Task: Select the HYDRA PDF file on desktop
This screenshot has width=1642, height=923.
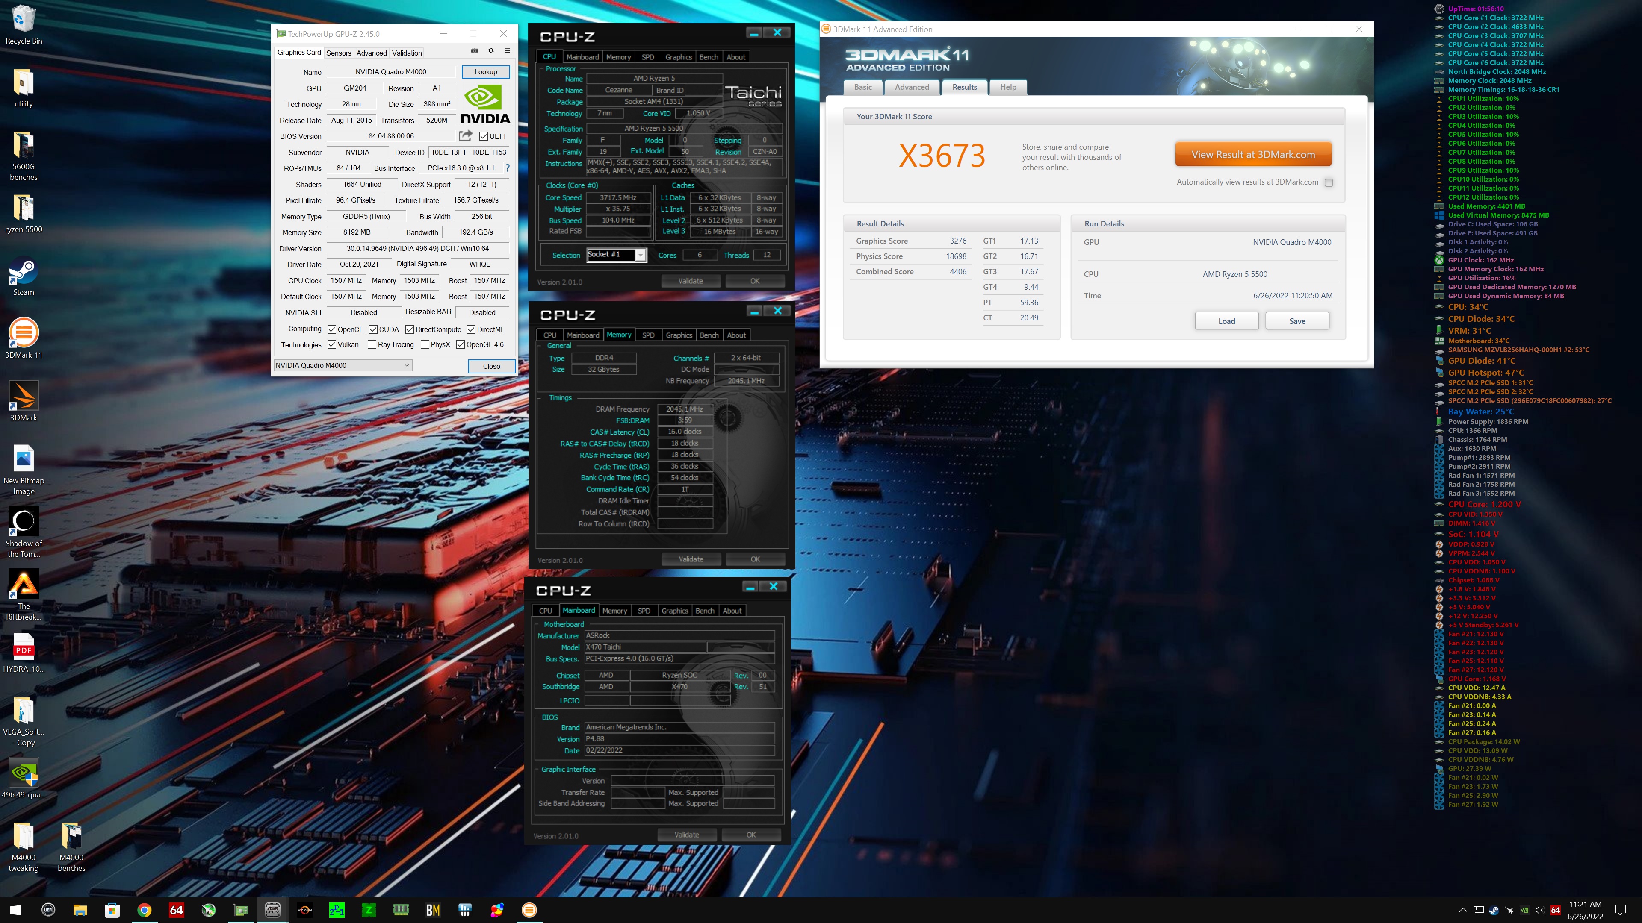Action: pos(24,653)
